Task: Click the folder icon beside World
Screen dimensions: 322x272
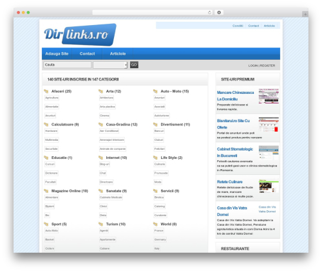Action: pyautogui.click(x=155, y=224)
